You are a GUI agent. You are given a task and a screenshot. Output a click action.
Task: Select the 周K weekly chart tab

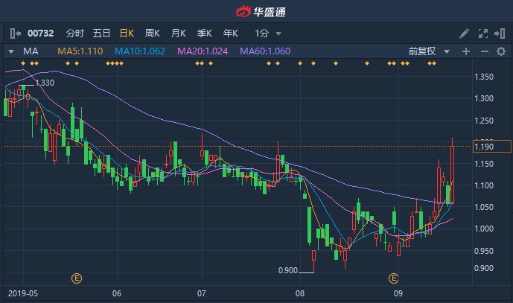click(153, 34)
